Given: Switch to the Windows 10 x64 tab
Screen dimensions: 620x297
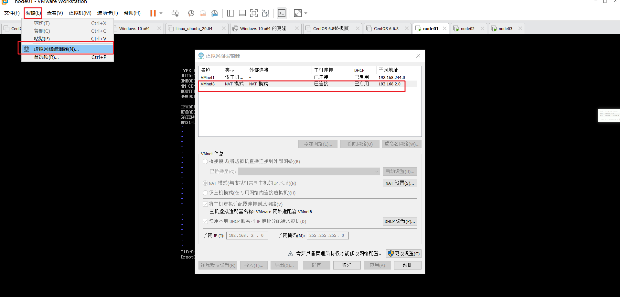Looking at the screenshot, I should pyautogui.click(x=134, y=28).
